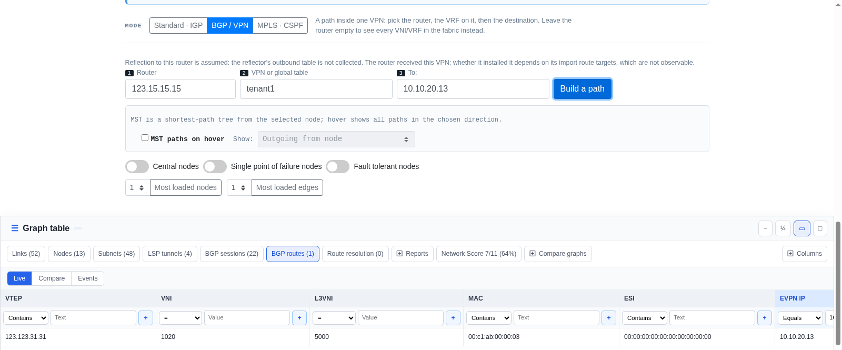The image size is (842, 350).
Task: Add a VNI filter with the plus icon
Action: [x=299, y=318]
